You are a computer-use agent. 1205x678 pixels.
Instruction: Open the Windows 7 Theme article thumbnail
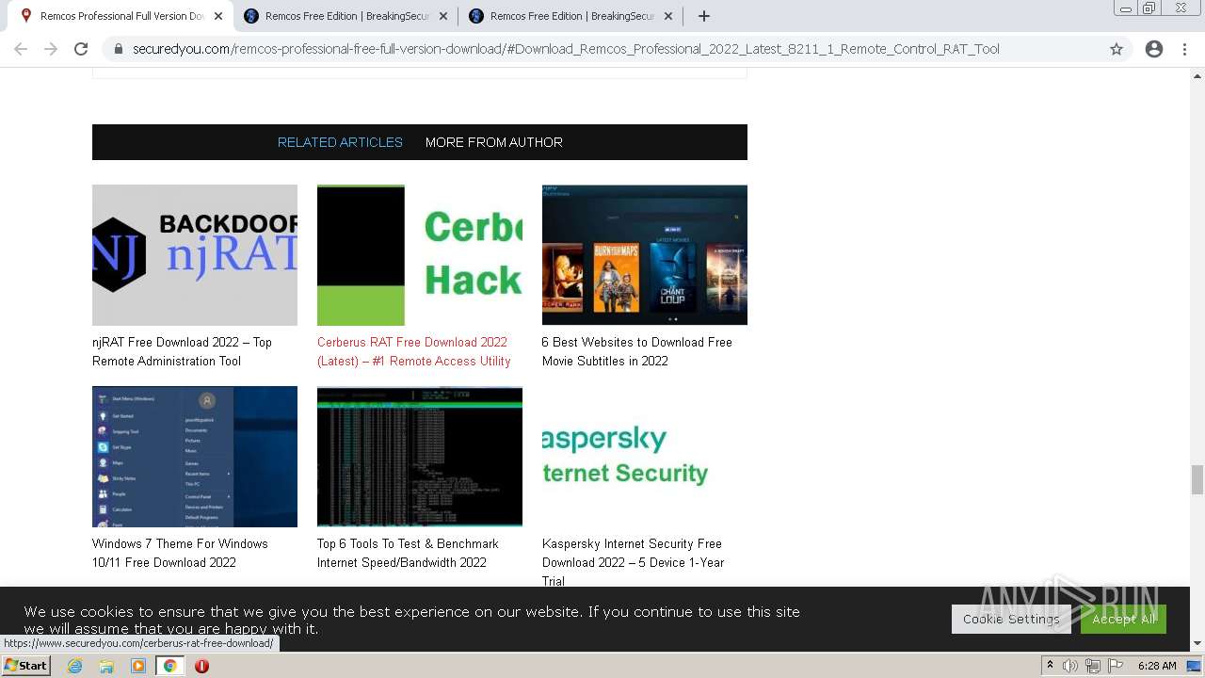[x=195, y=457]
